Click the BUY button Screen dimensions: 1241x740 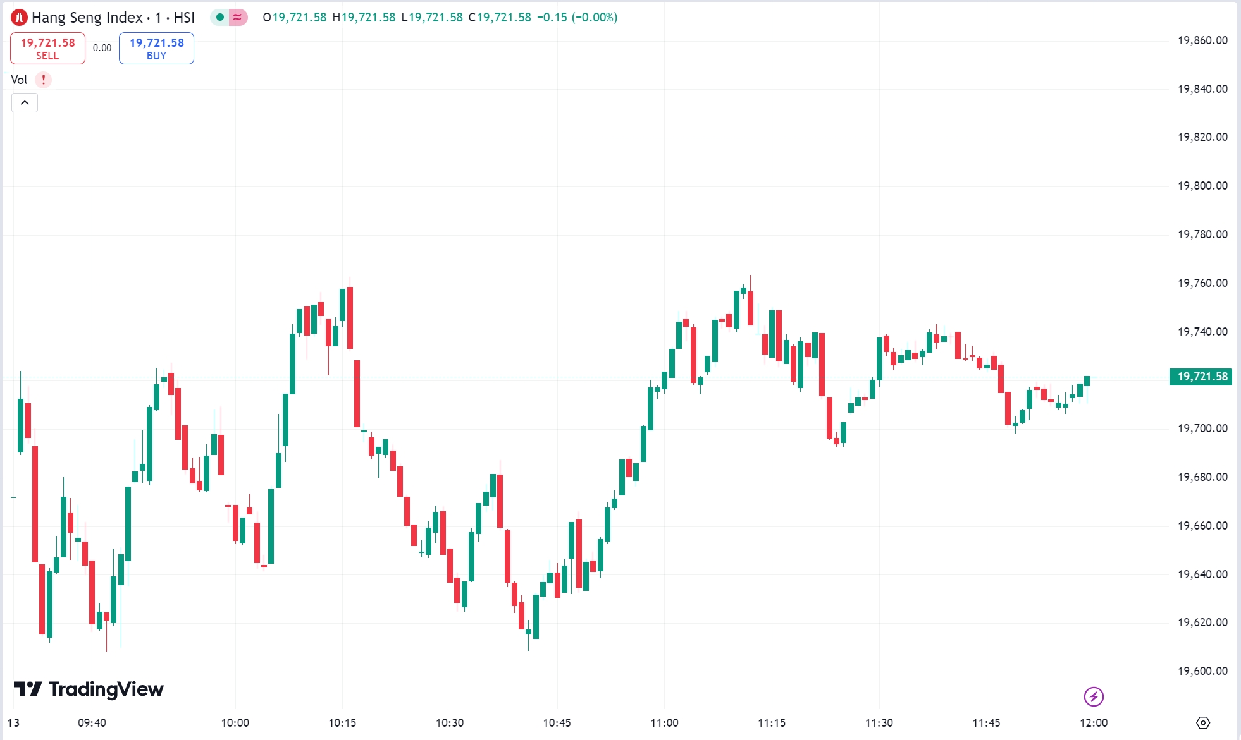[x=155, y=48]
